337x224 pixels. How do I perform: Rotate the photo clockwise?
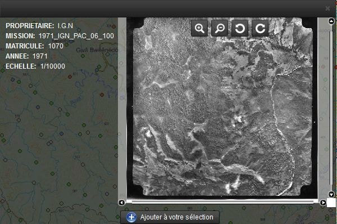(260, 28)
